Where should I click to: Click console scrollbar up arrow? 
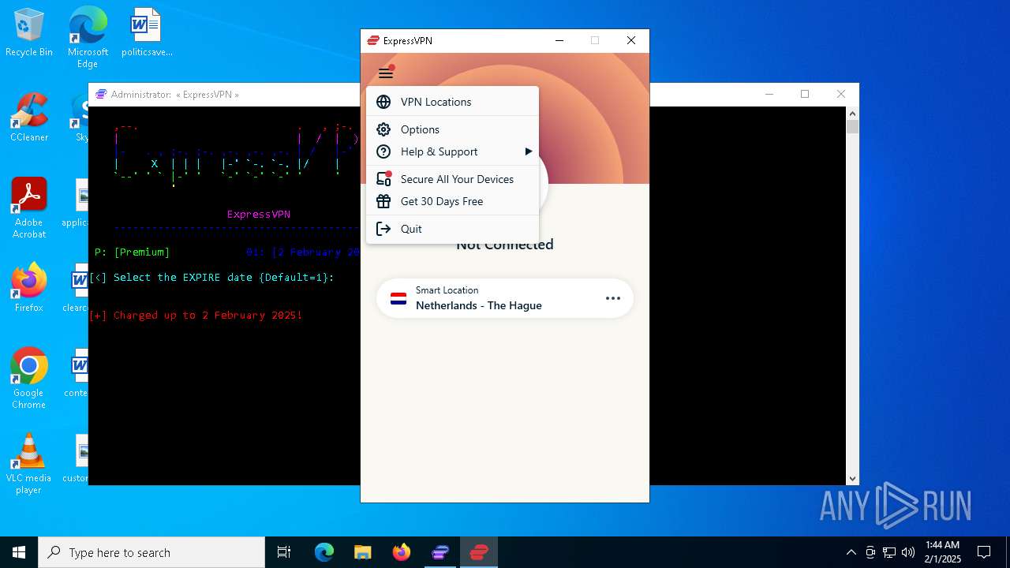[852, 114]
